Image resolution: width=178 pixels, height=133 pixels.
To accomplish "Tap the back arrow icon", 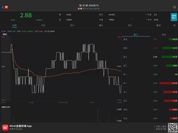I will tap(3, 7).
